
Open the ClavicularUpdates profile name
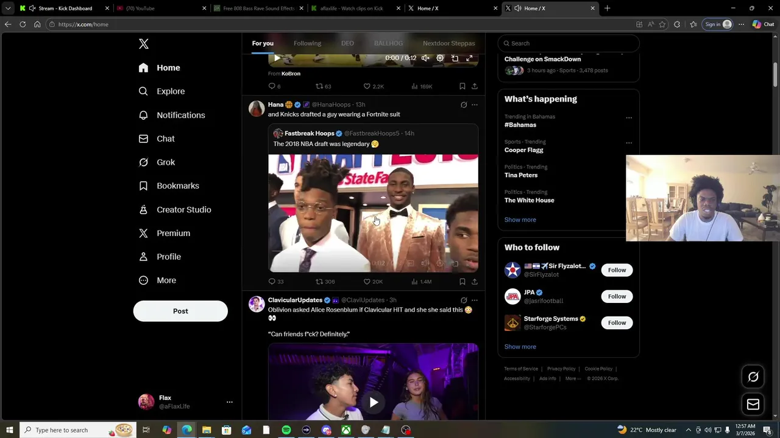(x=295, y=300)
